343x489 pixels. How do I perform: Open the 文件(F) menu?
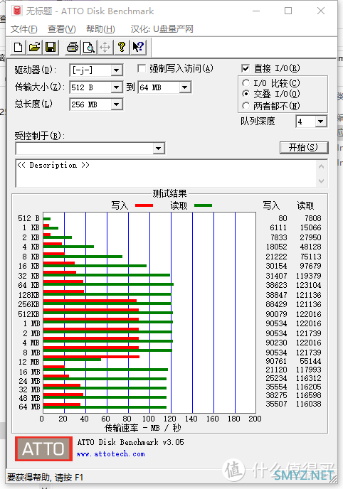(23, 29)
